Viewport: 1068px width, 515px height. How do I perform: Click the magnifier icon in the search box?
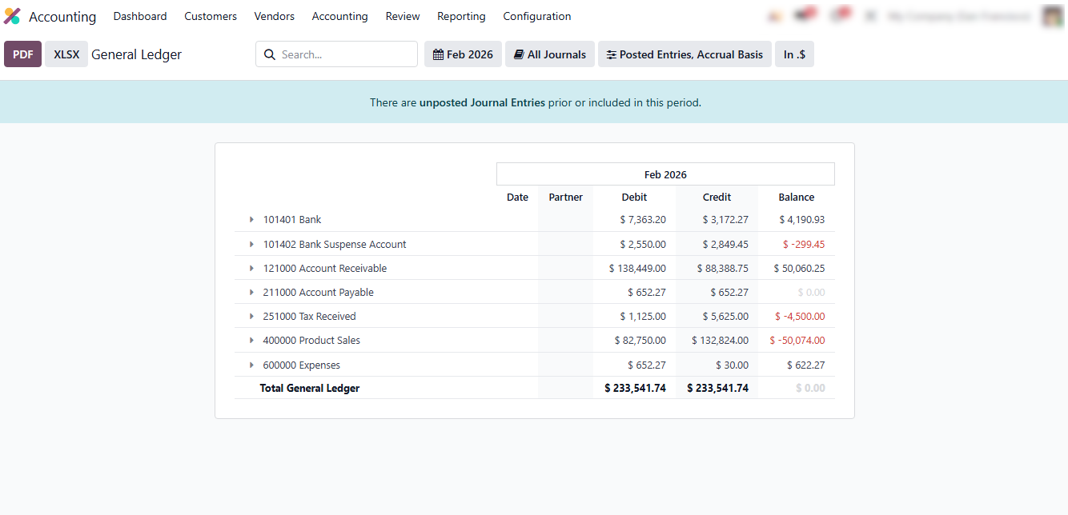(x=270, y=55)
